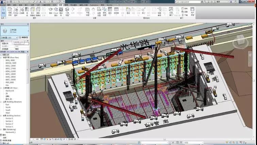Switch to the 体量和场地 ribbon tab
The height and width of the screenshot is (145, 257).
click(46, 5)
